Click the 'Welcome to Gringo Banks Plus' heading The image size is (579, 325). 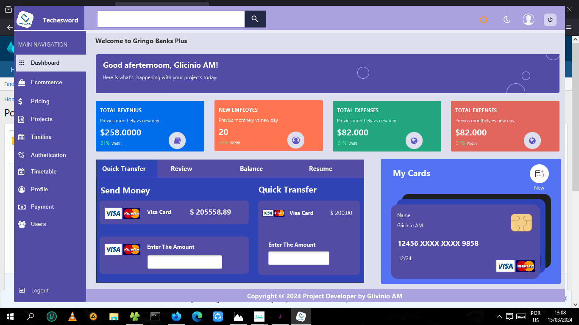pos(141,41)
